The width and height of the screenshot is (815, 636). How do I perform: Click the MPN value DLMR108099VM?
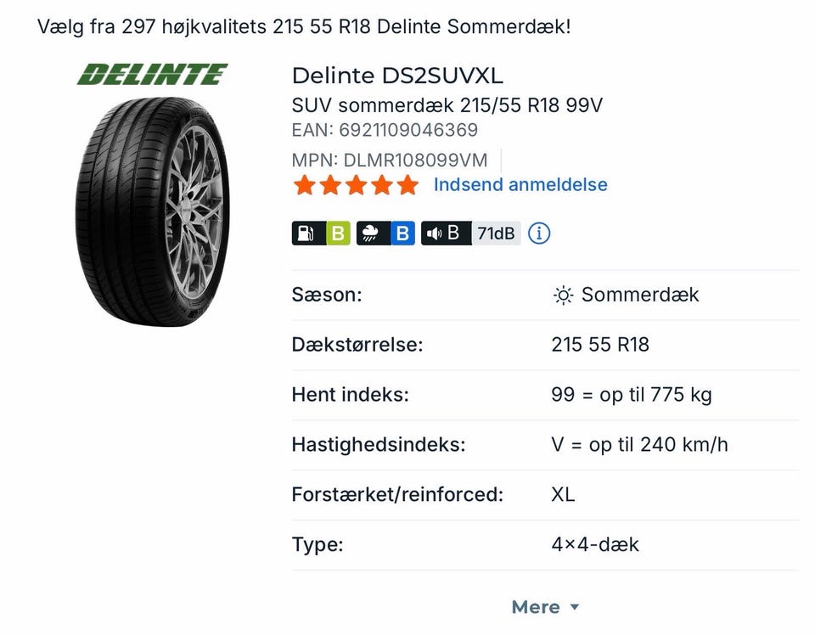coord(416,159)
